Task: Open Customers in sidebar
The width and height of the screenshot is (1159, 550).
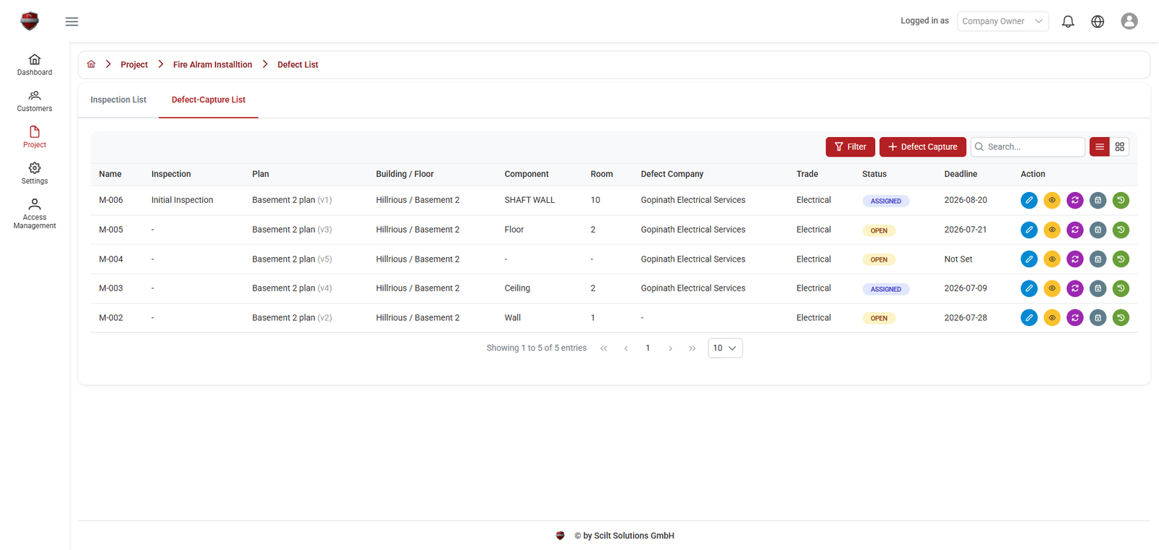Action: (x=35, y=101)
